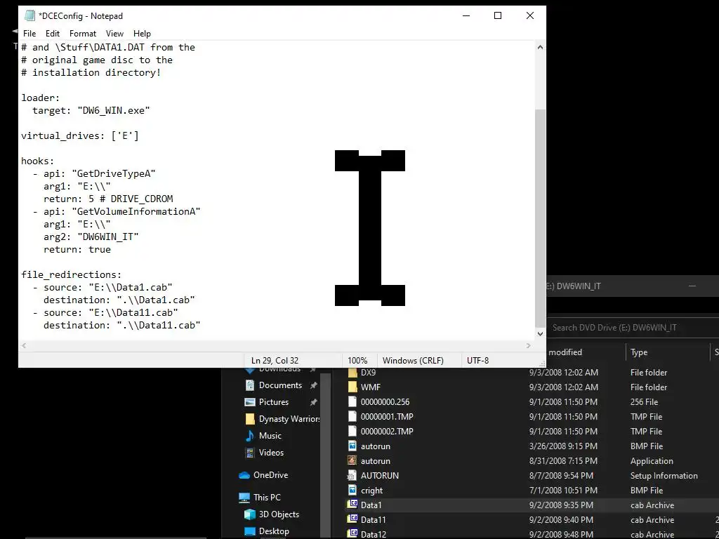Click the Notepad vertical scrollbar up arrow
This screenshot has width=719, height=539.
pyautogui.click(x=540, y=47)
